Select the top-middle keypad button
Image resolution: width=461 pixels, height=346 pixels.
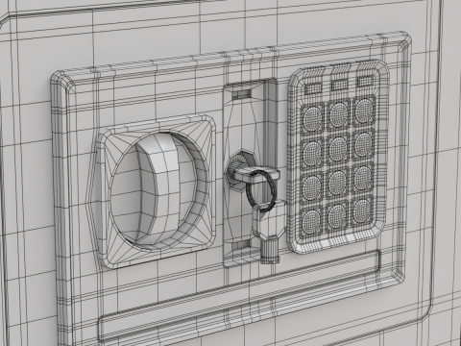pos(338,113)
